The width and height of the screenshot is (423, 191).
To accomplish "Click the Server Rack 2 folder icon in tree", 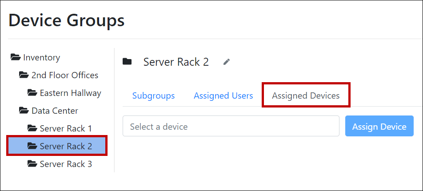I will 32,146.
